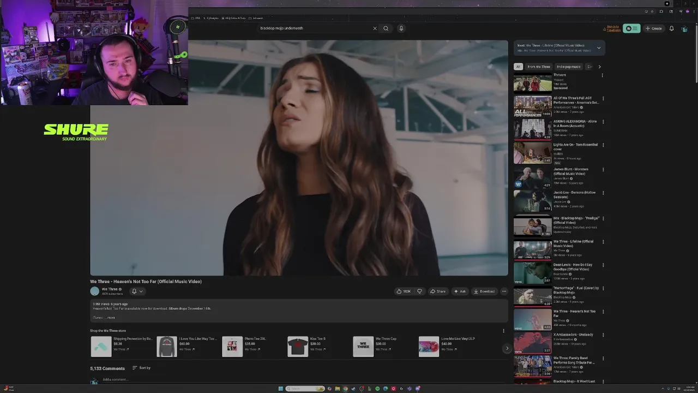Viewport: 698px width, 393px height.
Task: Play the All Of We Three's Full AGT Performances thumbnail
Action: coord(533,106)
